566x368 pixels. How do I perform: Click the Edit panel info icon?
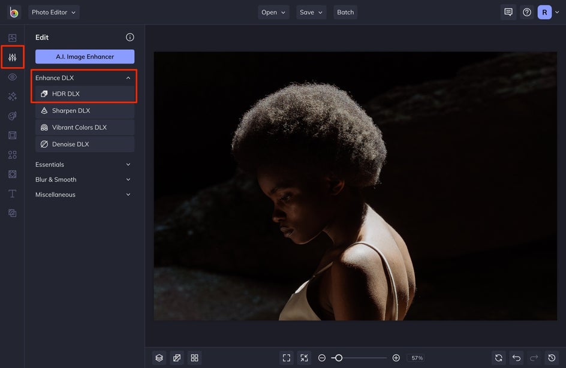[x=130, y=37]
